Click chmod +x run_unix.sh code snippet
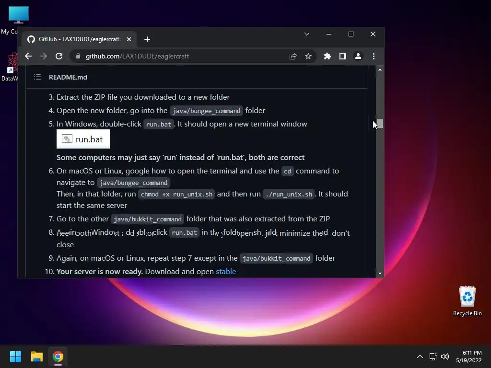The width and height of the screenshot is (491, 368). 176,195
